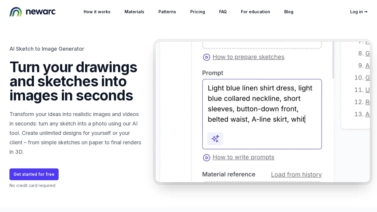This screenshot has height=212, width=377.
Task: Open the Pricing page
Action: click(x=198, y=12)
